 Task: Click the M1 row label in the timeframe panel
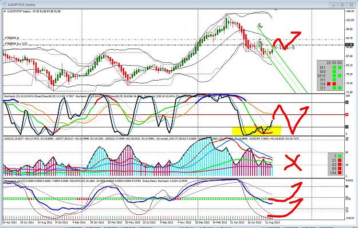(322, 67)
